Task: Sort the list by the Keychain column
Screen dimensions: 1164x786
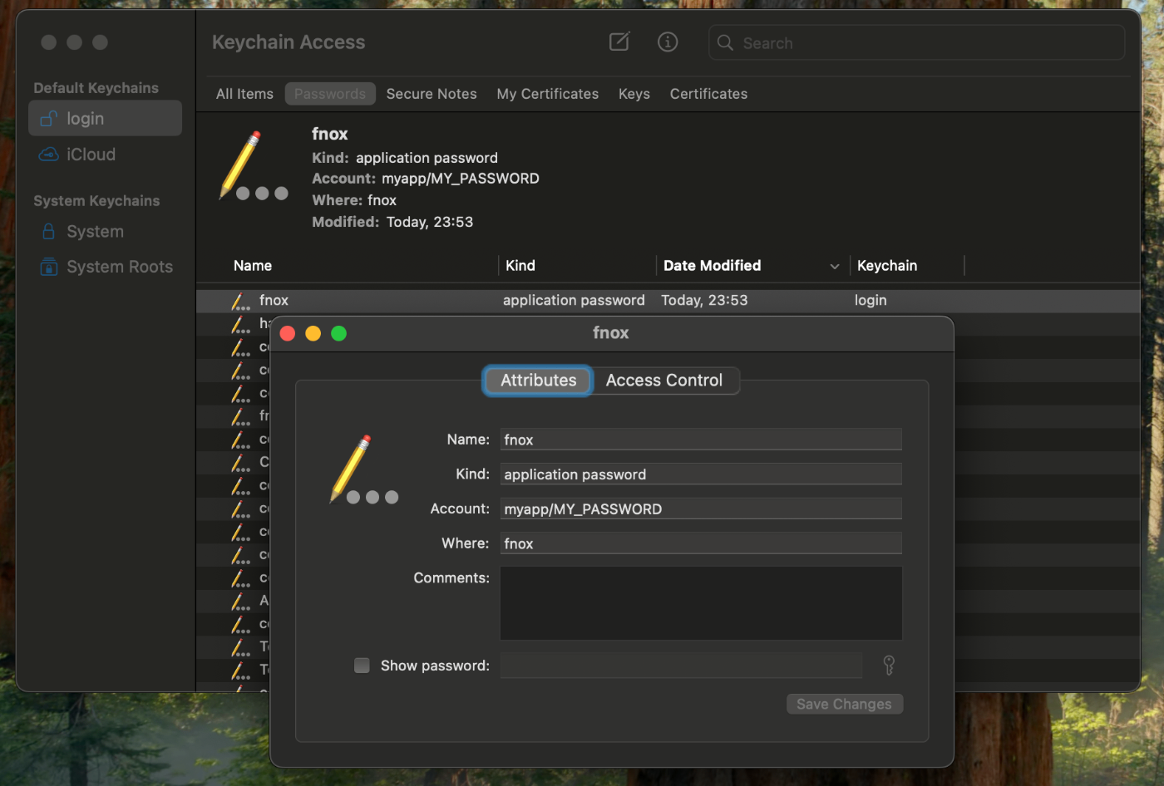Action: coord(887,266)
